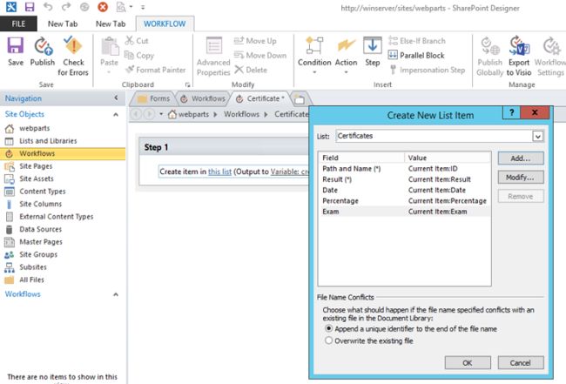566x384 pixels.
Task: Click Move Up in Modify group
Action: point(255,41)
